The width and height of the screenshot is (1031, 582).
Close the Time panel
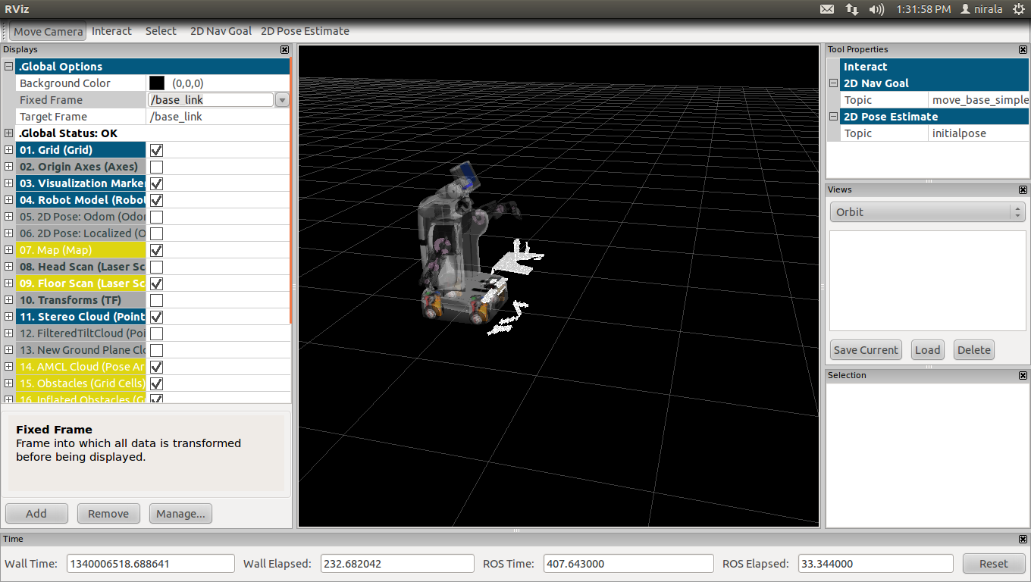pos(1023,540)
